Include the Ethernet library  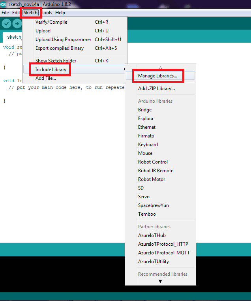(x=160, y=127)
